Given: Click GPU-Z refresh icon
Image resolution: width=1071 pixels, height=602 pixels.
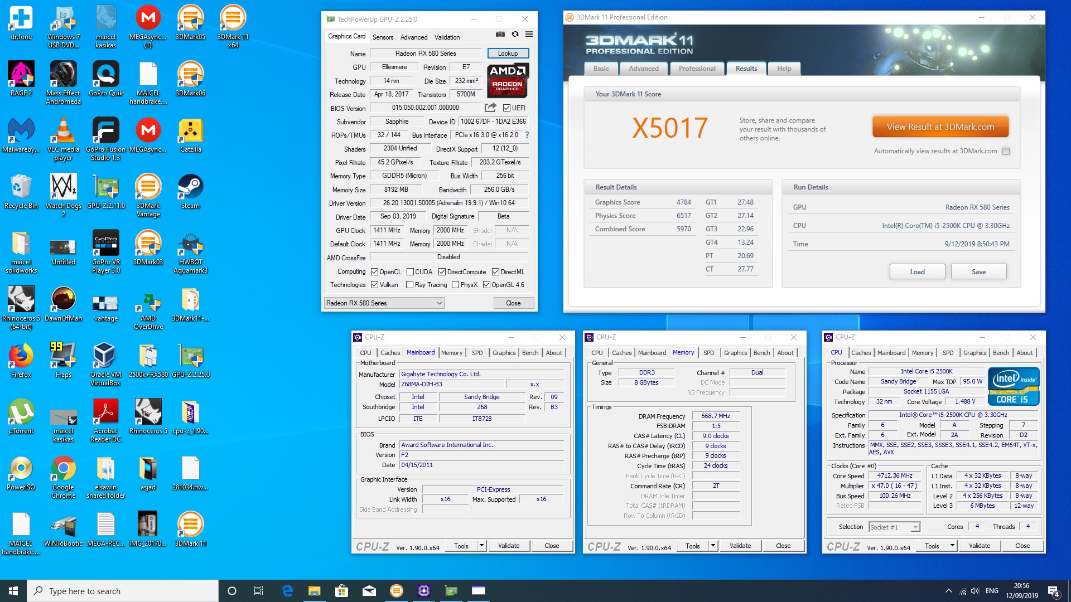Looking at the screenshot, I should 515,35.
